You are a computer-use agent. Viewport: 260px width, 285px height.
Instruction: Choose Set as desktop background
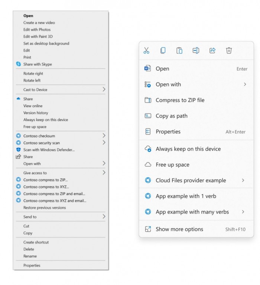point(46,43)
